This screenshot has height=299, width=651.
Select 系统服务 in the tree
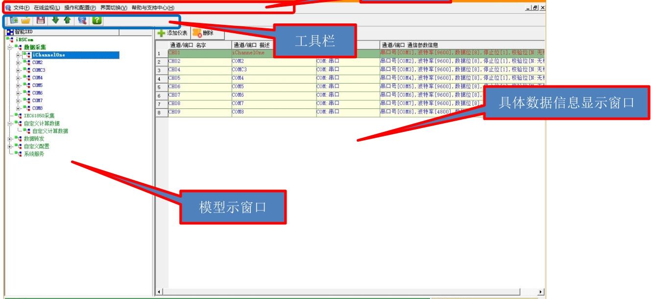pyautogui.click(x=34, y=154)
